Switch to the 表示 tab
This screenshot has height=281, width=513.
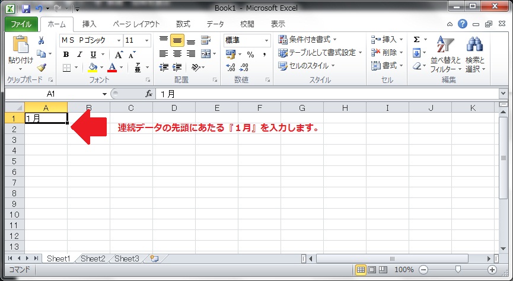click(278, 24)
